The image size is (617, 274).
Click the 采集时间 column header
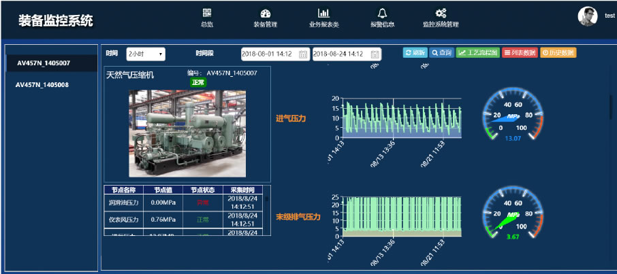[243, 190]
